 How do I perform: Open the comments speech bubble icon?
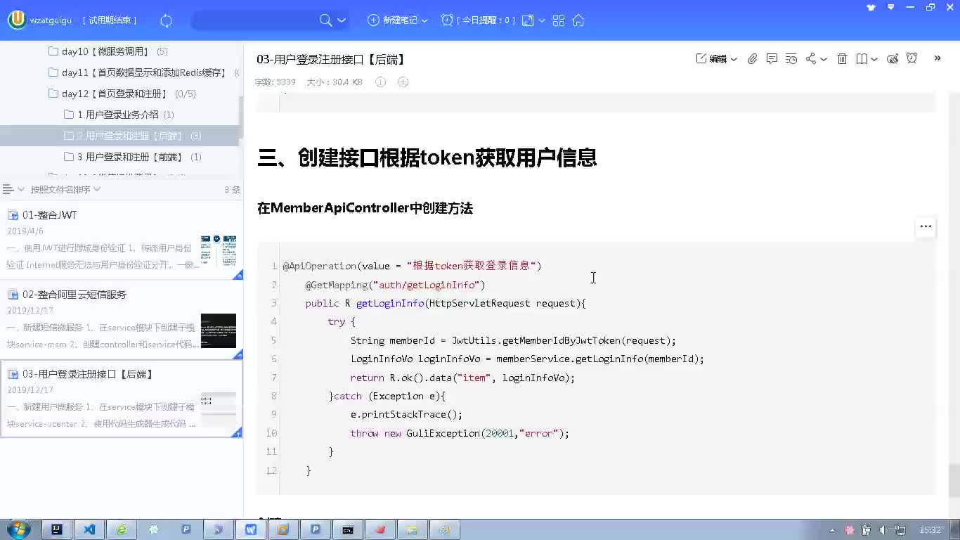click(x=772, y=59)
